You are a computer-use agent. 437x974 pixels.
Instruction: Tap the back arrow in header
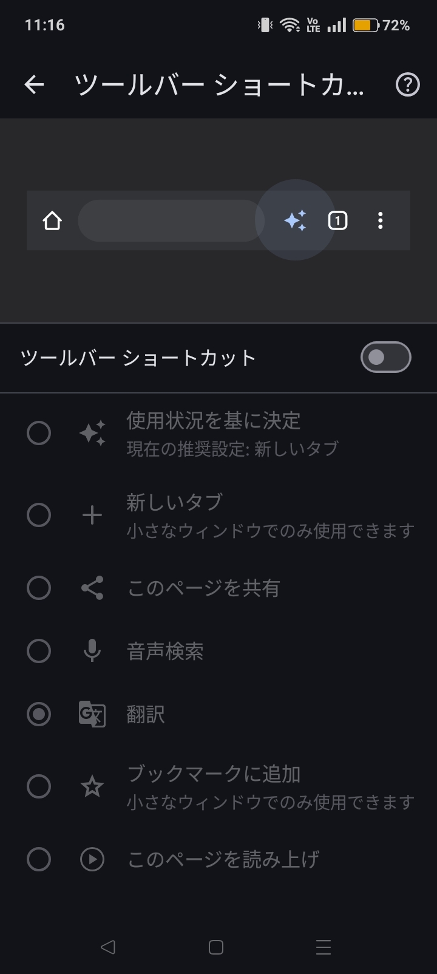tap(35, 85)
